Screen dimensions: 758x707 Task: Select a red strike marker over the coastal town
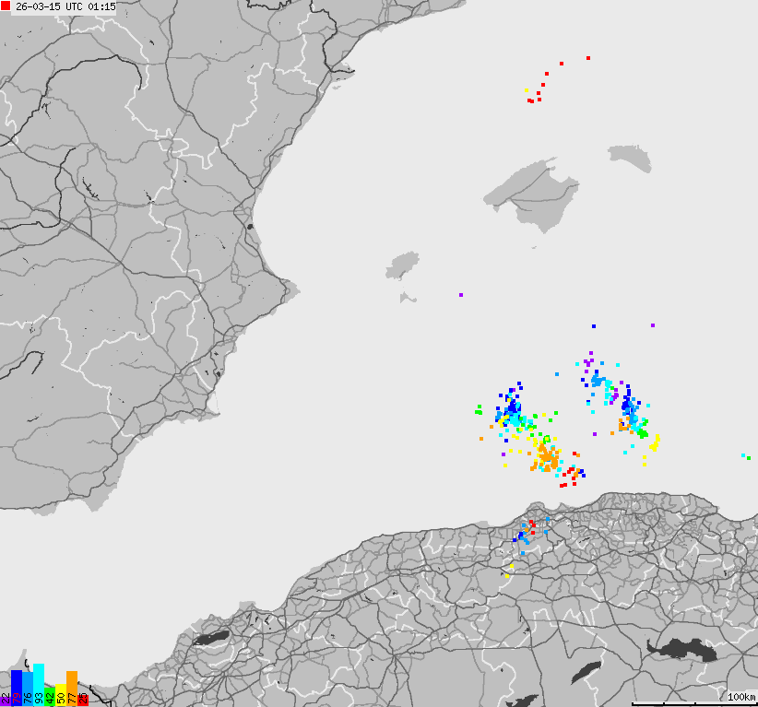tap(532, 527)
